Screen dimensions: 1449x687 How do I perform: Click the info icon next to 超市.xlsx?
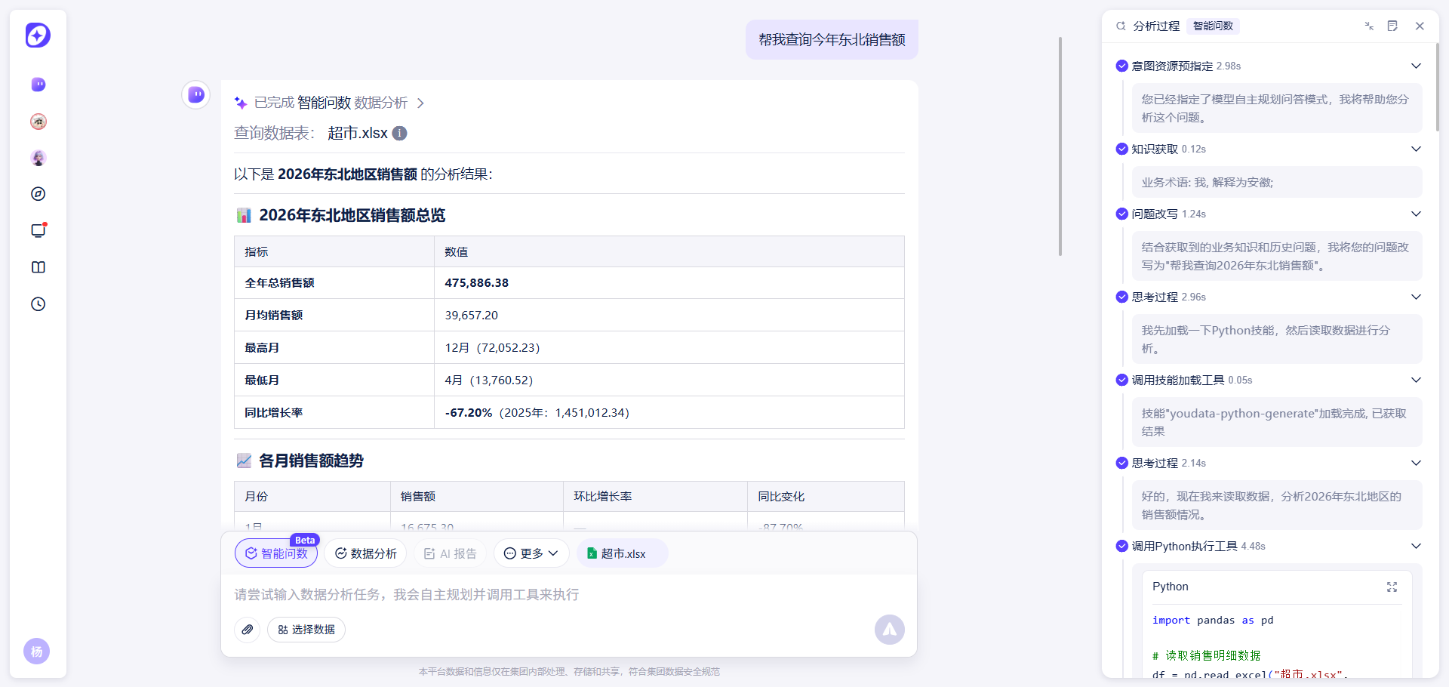coord(400,133)
